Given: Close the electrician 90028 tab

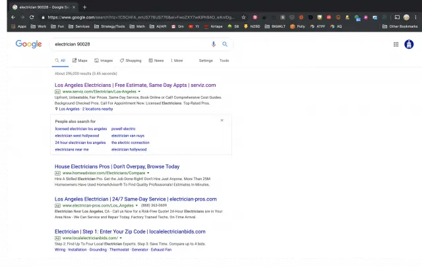Looking at the screenshot, I should [74, 7].
